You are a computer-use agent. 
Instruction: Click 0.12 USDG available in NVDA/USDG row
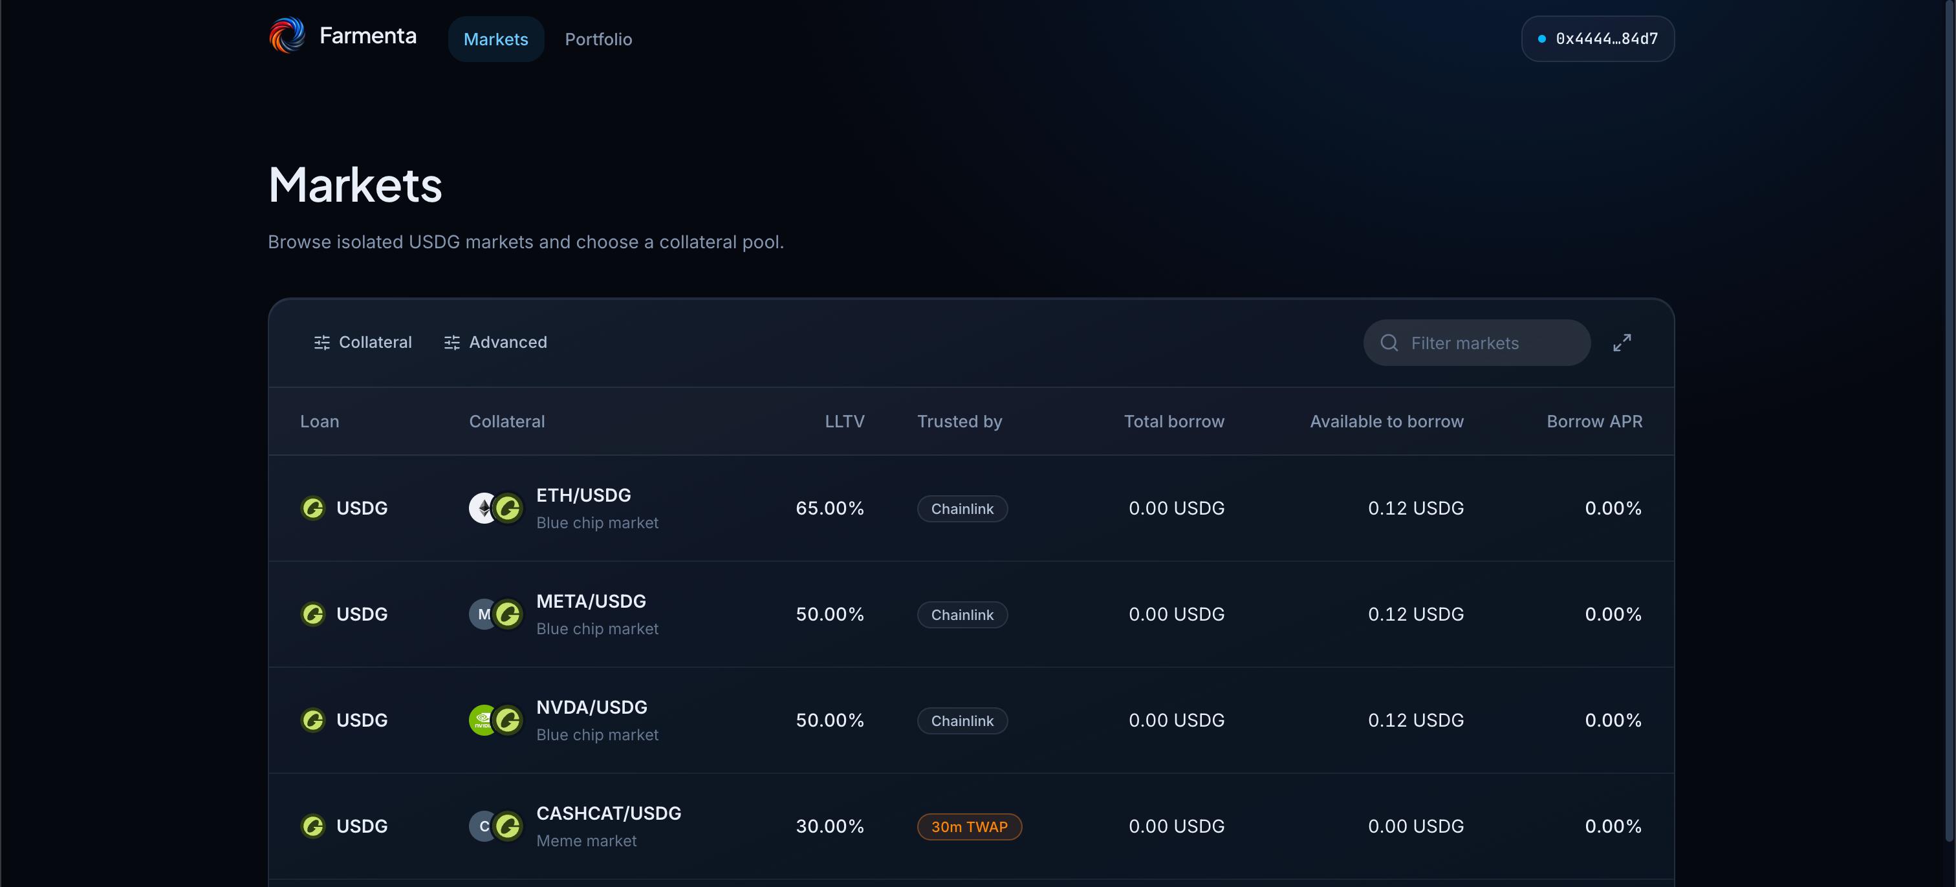[x=1415, y=720]
